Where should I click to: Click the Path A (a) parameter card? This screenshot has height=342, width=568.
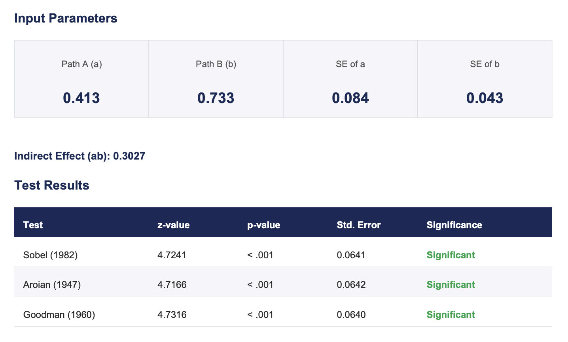tap(81, 79)
